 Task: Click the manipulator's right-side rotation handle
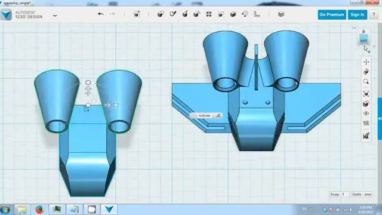point(116,105)
